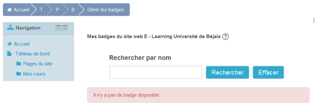Click the Navigation block sitemap icon
318x111 pixels.
(10, 28)
